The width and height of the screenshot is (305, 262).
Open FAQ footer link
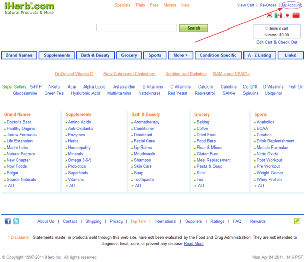tap(237, 221)
